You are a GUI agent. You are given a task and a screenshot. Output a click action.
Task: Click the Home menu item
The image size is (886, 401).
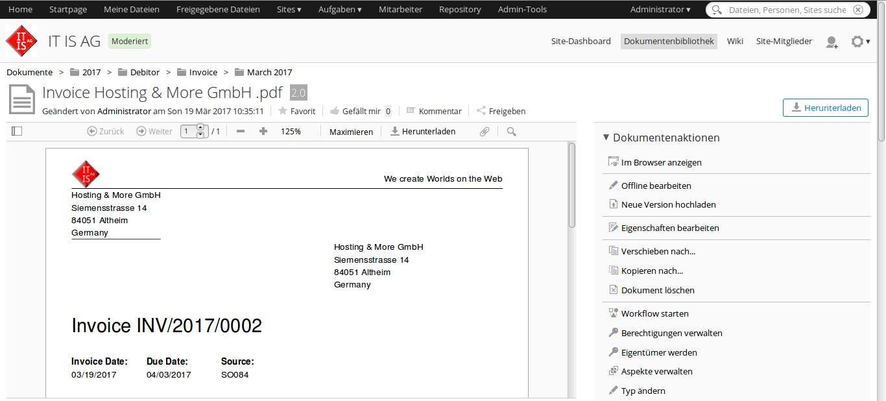pos(21,10)
